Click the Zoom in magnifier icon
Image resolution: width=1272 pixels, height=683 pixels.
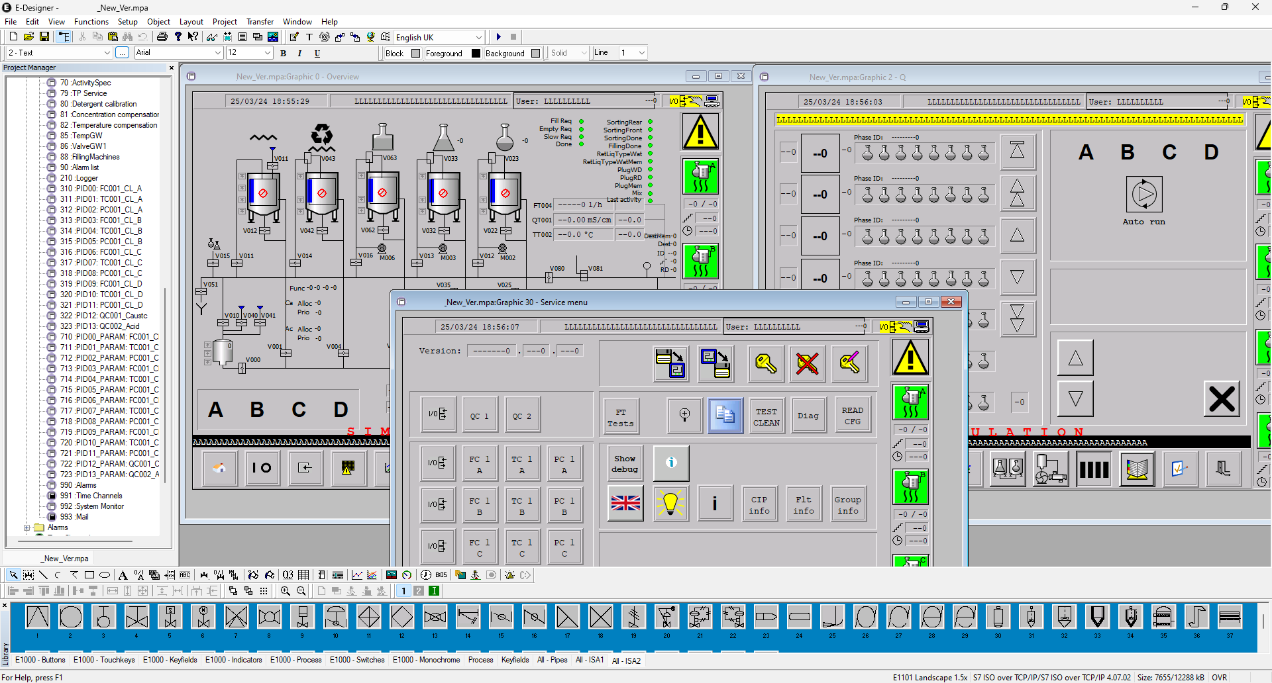[x=286, y=591]
